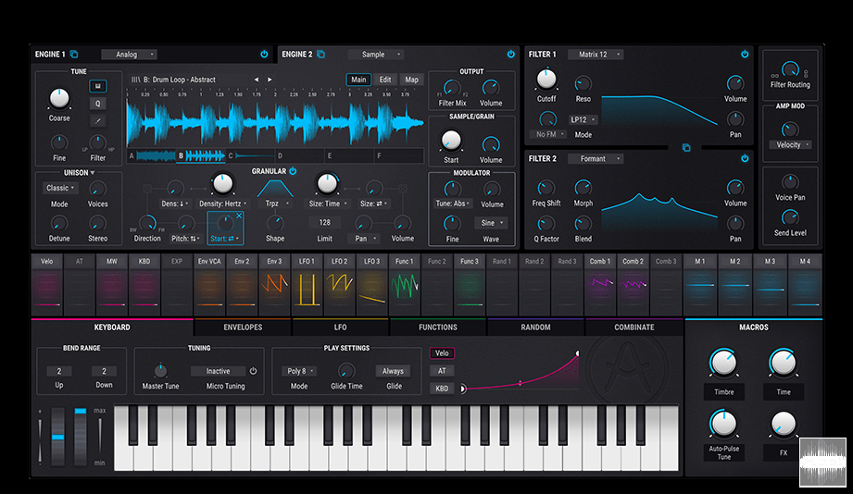Toggle the Granular power switch
The image size is (853, 494).
[x=293, y=171]
